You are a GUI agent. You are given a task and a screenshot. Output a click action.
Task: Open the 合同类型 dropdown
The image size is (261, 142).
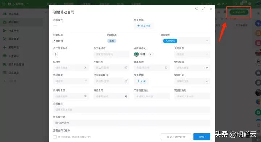click(x=192, y=54)
